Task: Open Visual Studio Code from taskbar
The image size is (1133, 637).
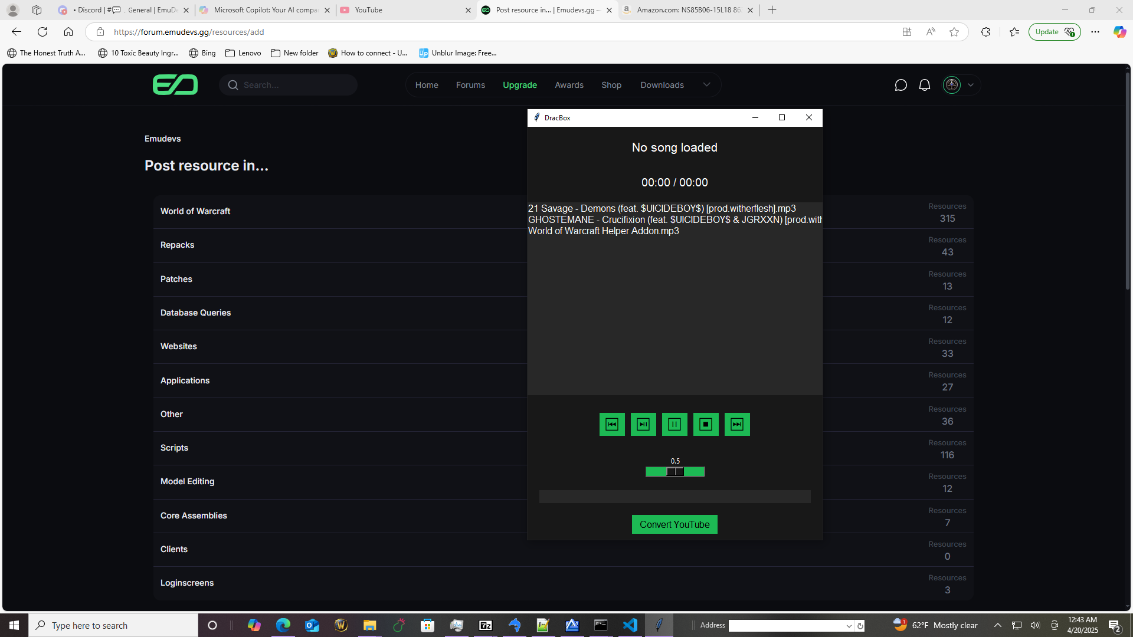Action: tap(630, 625)
